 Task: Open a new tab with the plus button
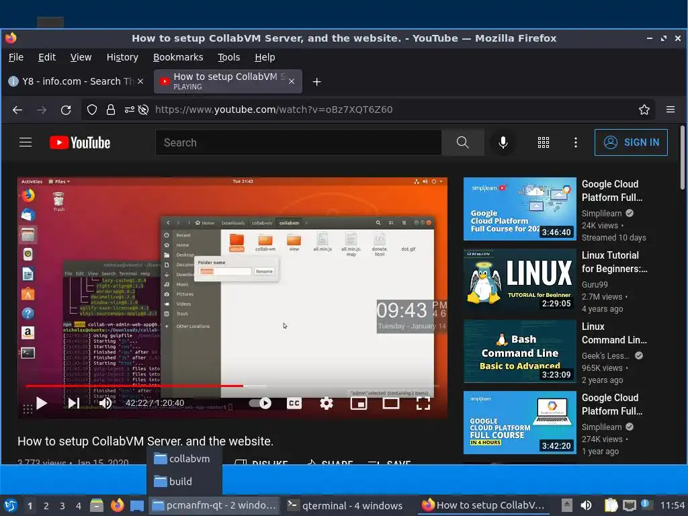click(317, 81)
